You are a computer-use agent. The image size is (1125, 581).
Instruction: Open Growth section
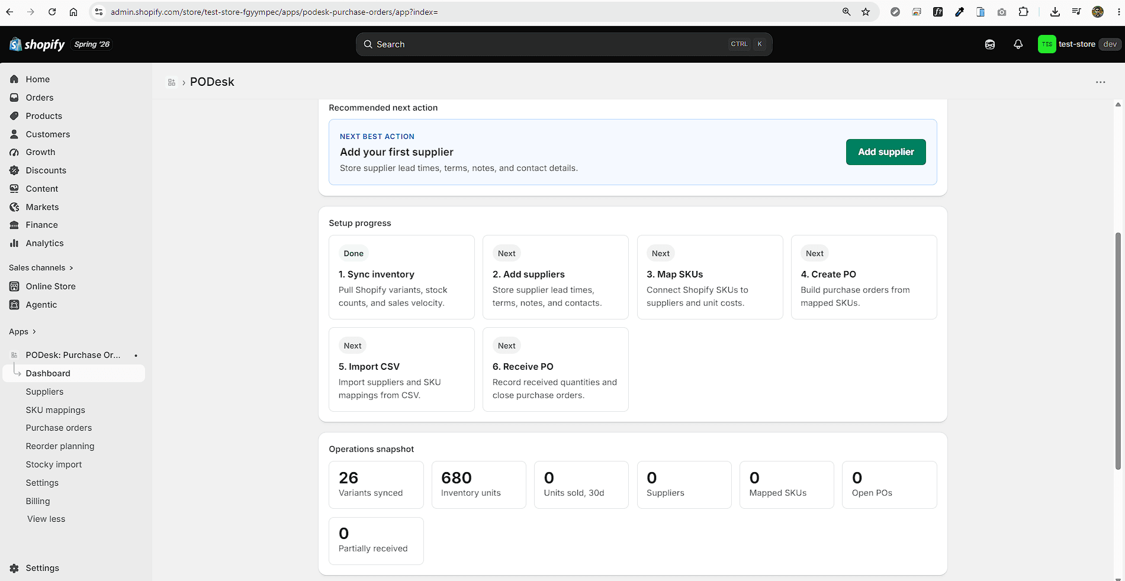(x=40, y=152)
